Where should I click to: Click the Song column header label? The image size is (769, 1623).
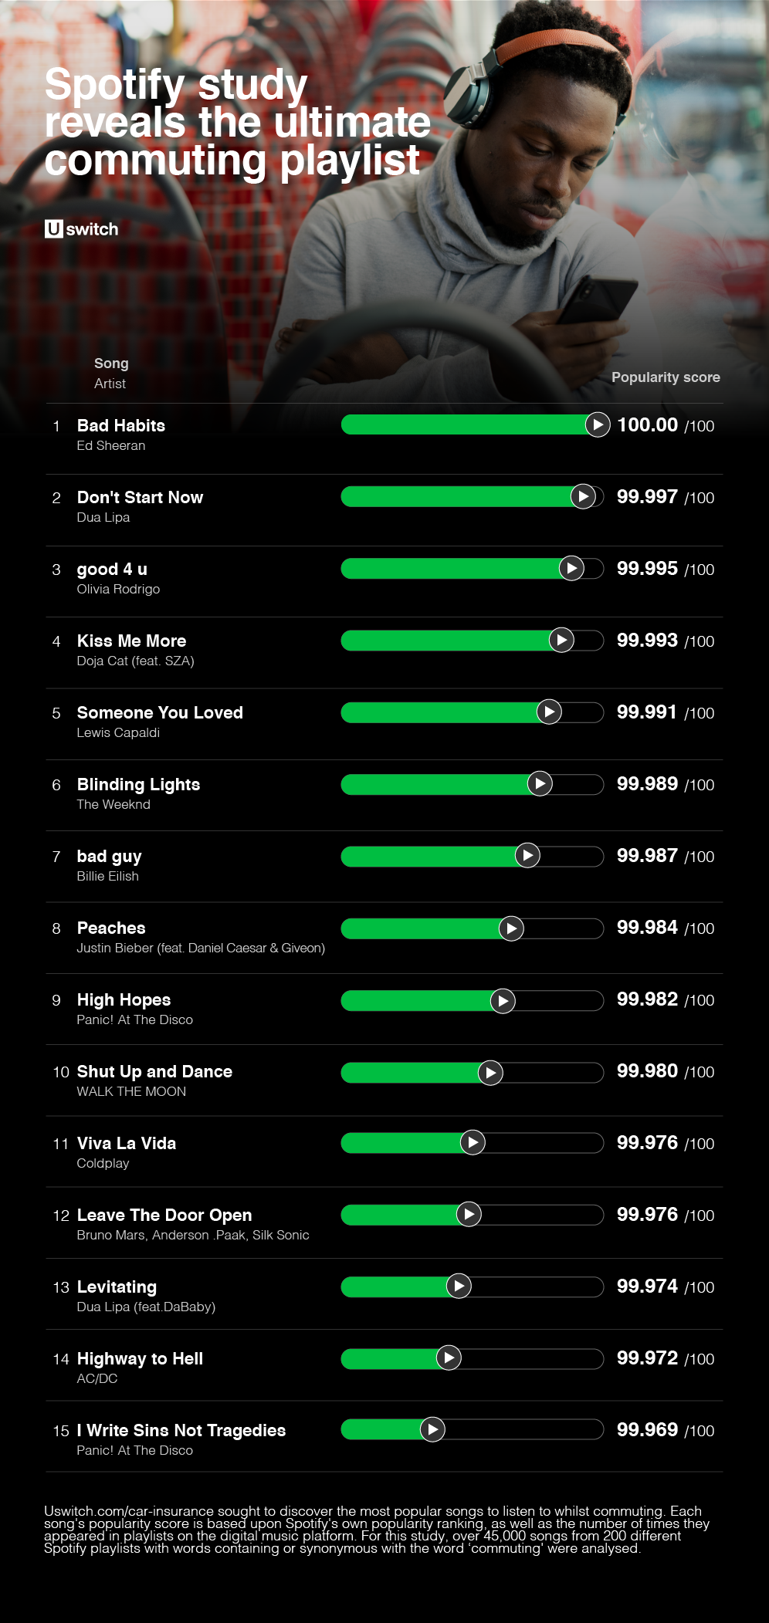tap(111, 363)
